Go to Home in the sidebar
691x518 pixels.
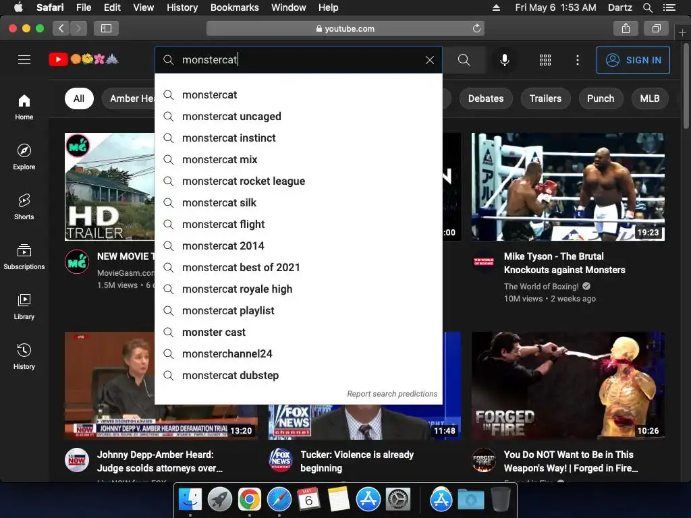click(24, 107)
